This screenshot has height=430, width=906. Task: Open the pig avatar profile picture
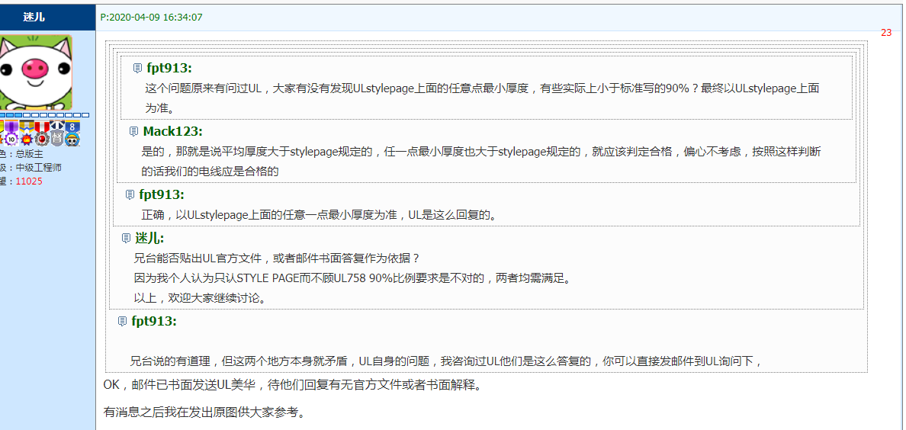36,72
